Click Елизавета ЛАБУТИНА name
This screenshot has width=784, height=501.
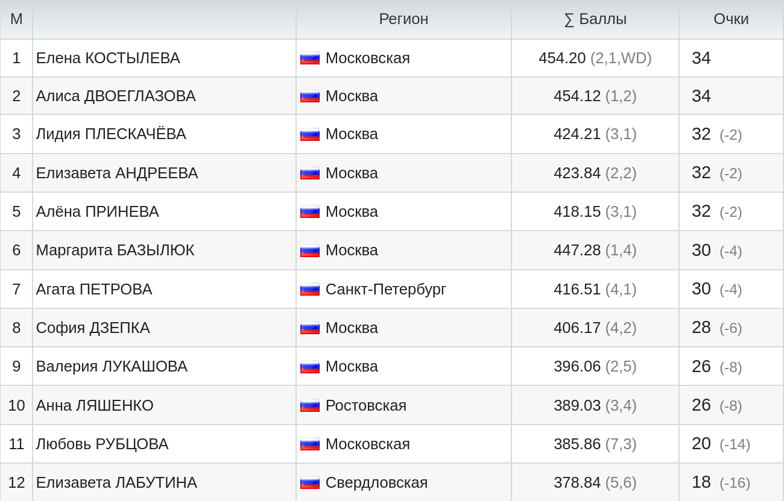(116, 483)
